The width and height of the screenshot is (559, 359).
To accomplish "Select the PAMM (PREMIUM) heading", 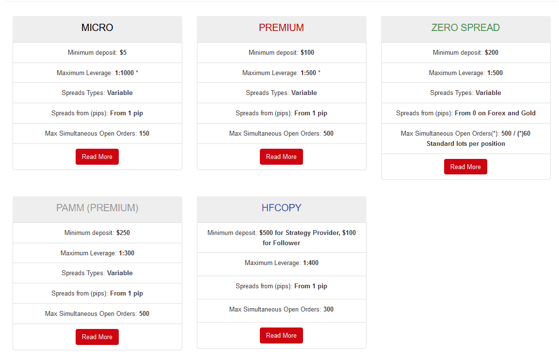I will pyautogui.click(x=97, y=208).
